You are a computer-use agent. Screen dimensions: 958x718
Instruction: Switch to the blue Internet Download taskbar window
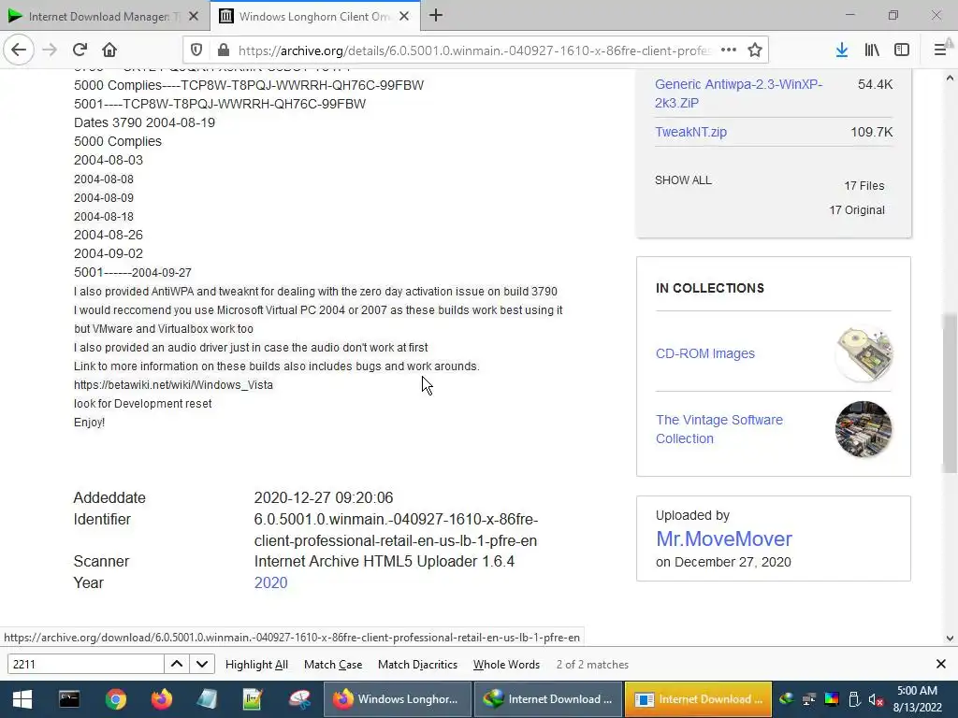548,699
